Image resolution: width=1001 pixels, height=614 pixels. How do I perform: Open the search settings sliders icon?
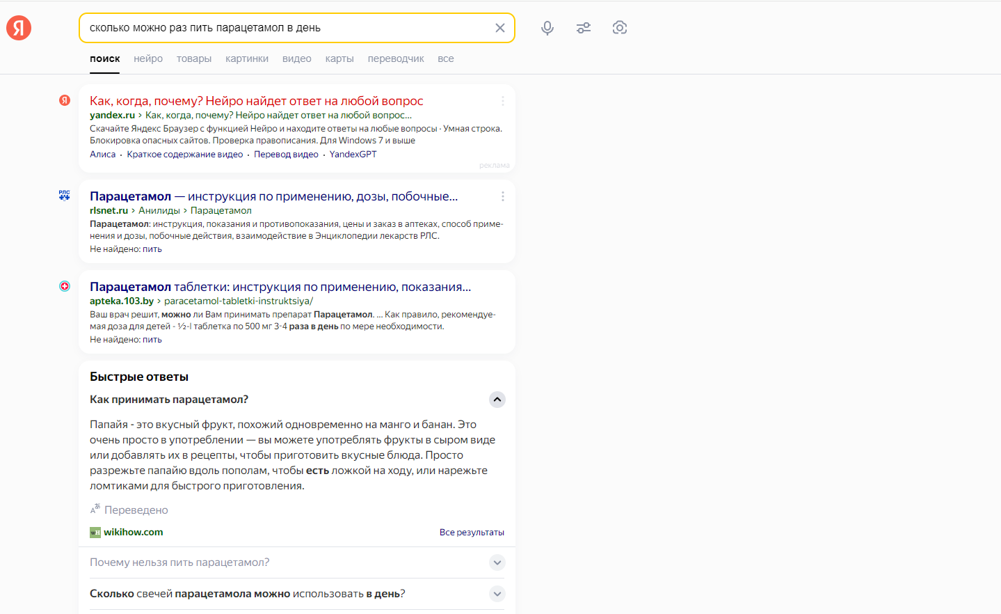click(x=584, y=28)
